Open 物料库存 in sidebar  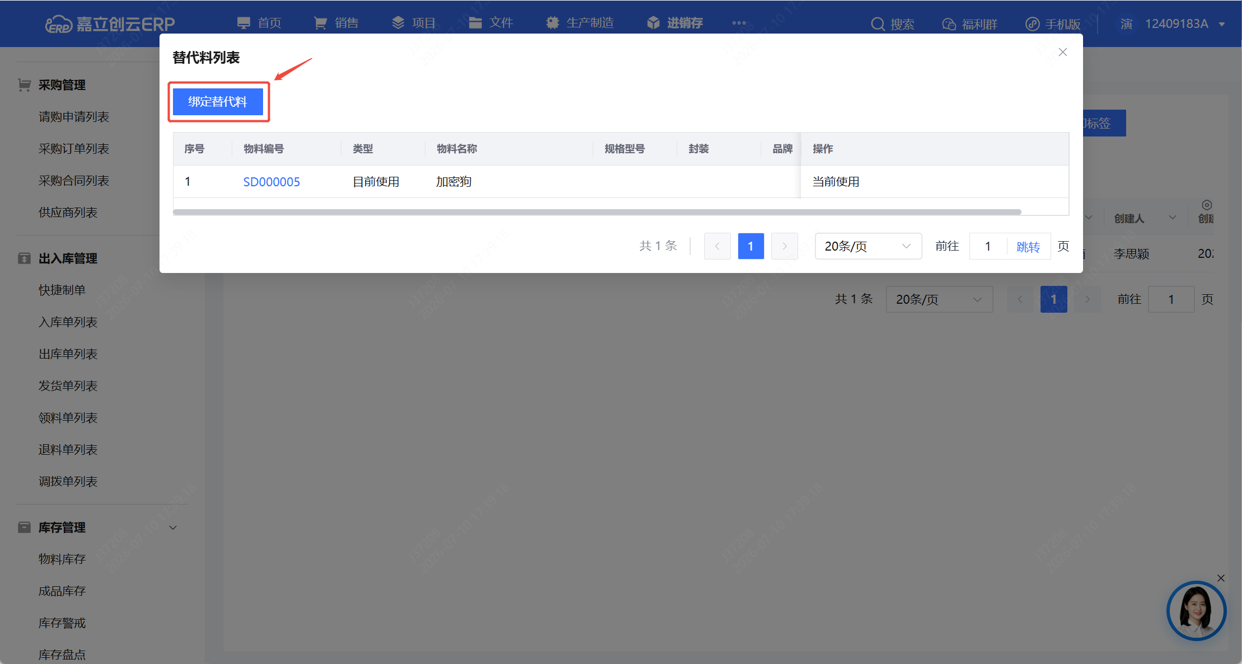(62, 559)
